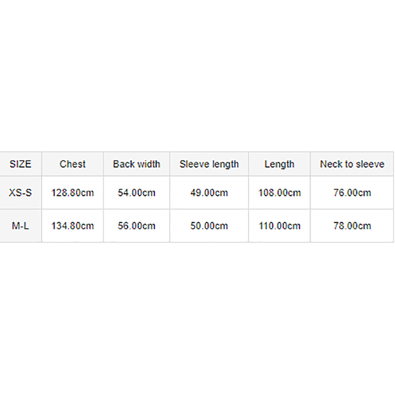
Task: Click the SIZE header cell
Action: coord(21,164)
